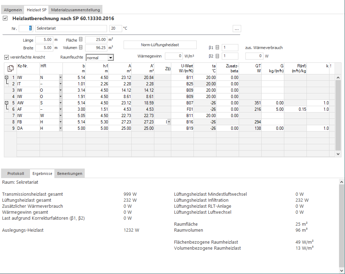Click the Transmissionsheizlast gesamt value 999 W
345x274 pixels.
[x=130, y=194]
